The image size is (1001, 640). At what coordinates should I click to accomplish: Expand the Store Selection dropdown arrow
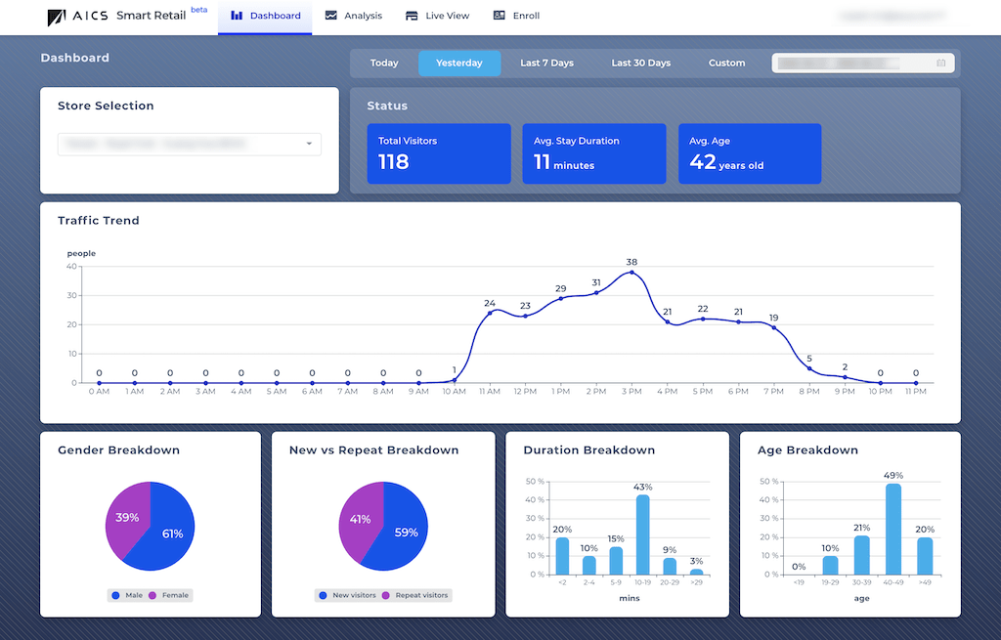pyautogui.click(x=309, y=144)
